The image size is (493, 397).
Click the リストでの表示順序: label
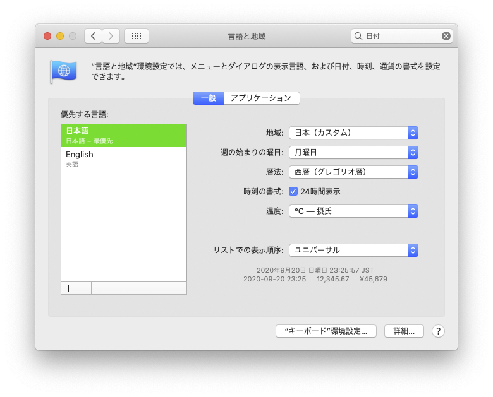click(x=248, y=251)
